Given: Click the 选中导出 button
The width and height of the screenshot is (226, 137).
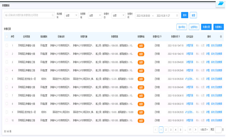Looking at the screenshot, I should (x=182, y=27).
